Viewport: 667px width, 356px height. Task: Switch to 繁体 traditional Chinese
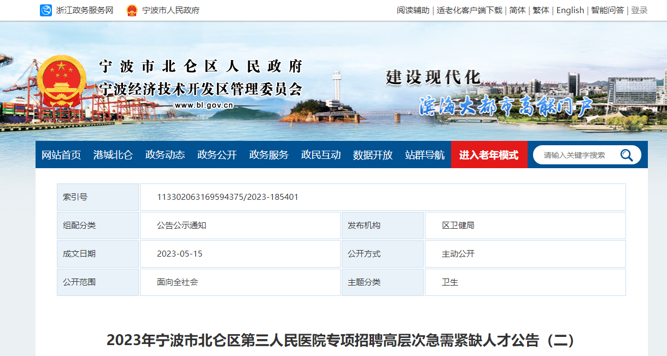(x=541, y=10)
